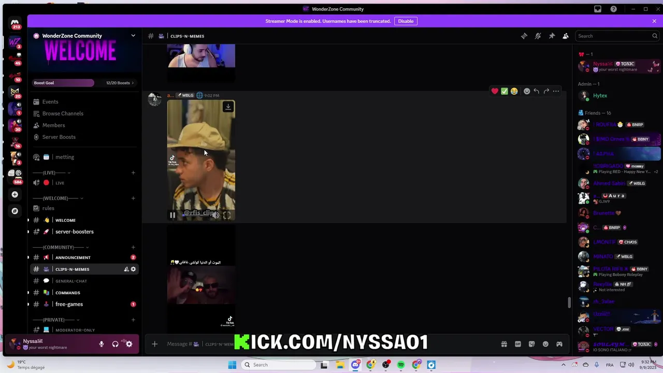Dismiss the Streamer Mode banner
The height and width of the screenshot is (373, 663).
[654, 21]
